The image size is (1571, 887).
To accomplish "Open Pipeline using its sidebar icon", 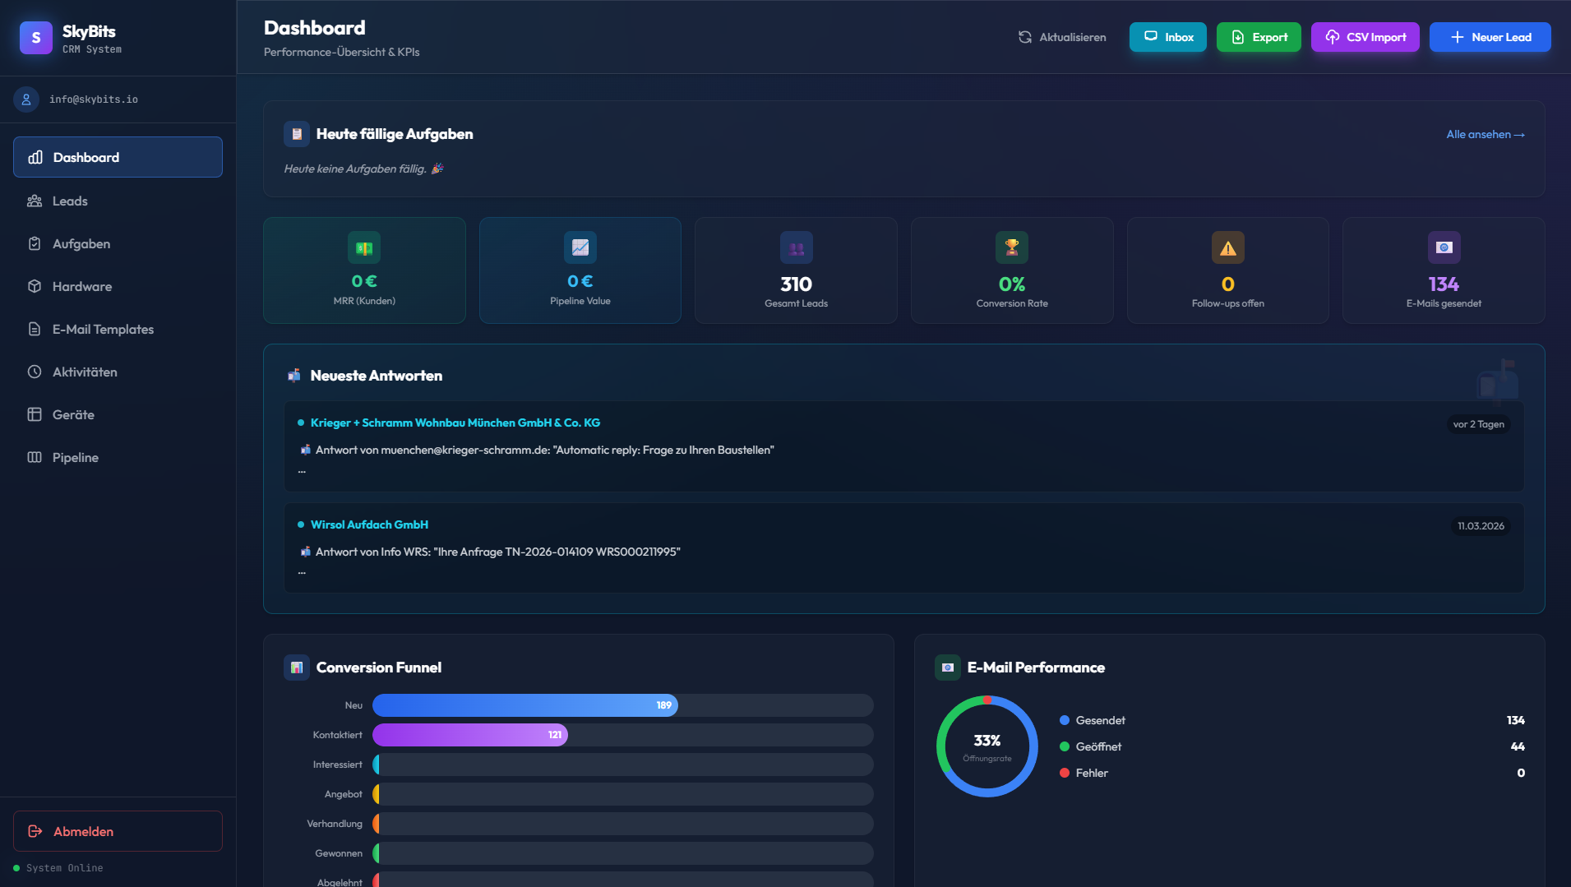I will point(34,457).
